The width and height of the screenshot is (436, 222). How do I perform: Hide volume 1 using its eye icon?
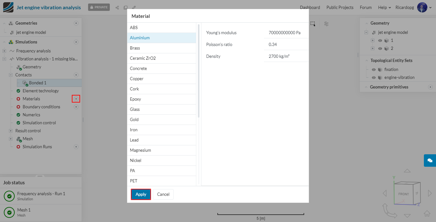click(380, 41)
